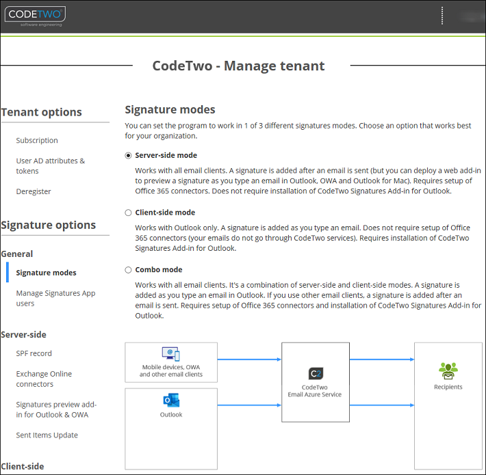
Task: Click the CodeTwo logo in the header
Action: click(x=35, y=16)
